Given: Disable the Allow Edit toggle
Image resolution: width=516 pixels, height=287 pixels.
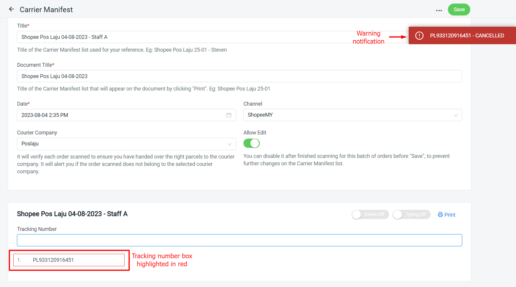Looking at the screenshot, I should (x=251, y=143).
